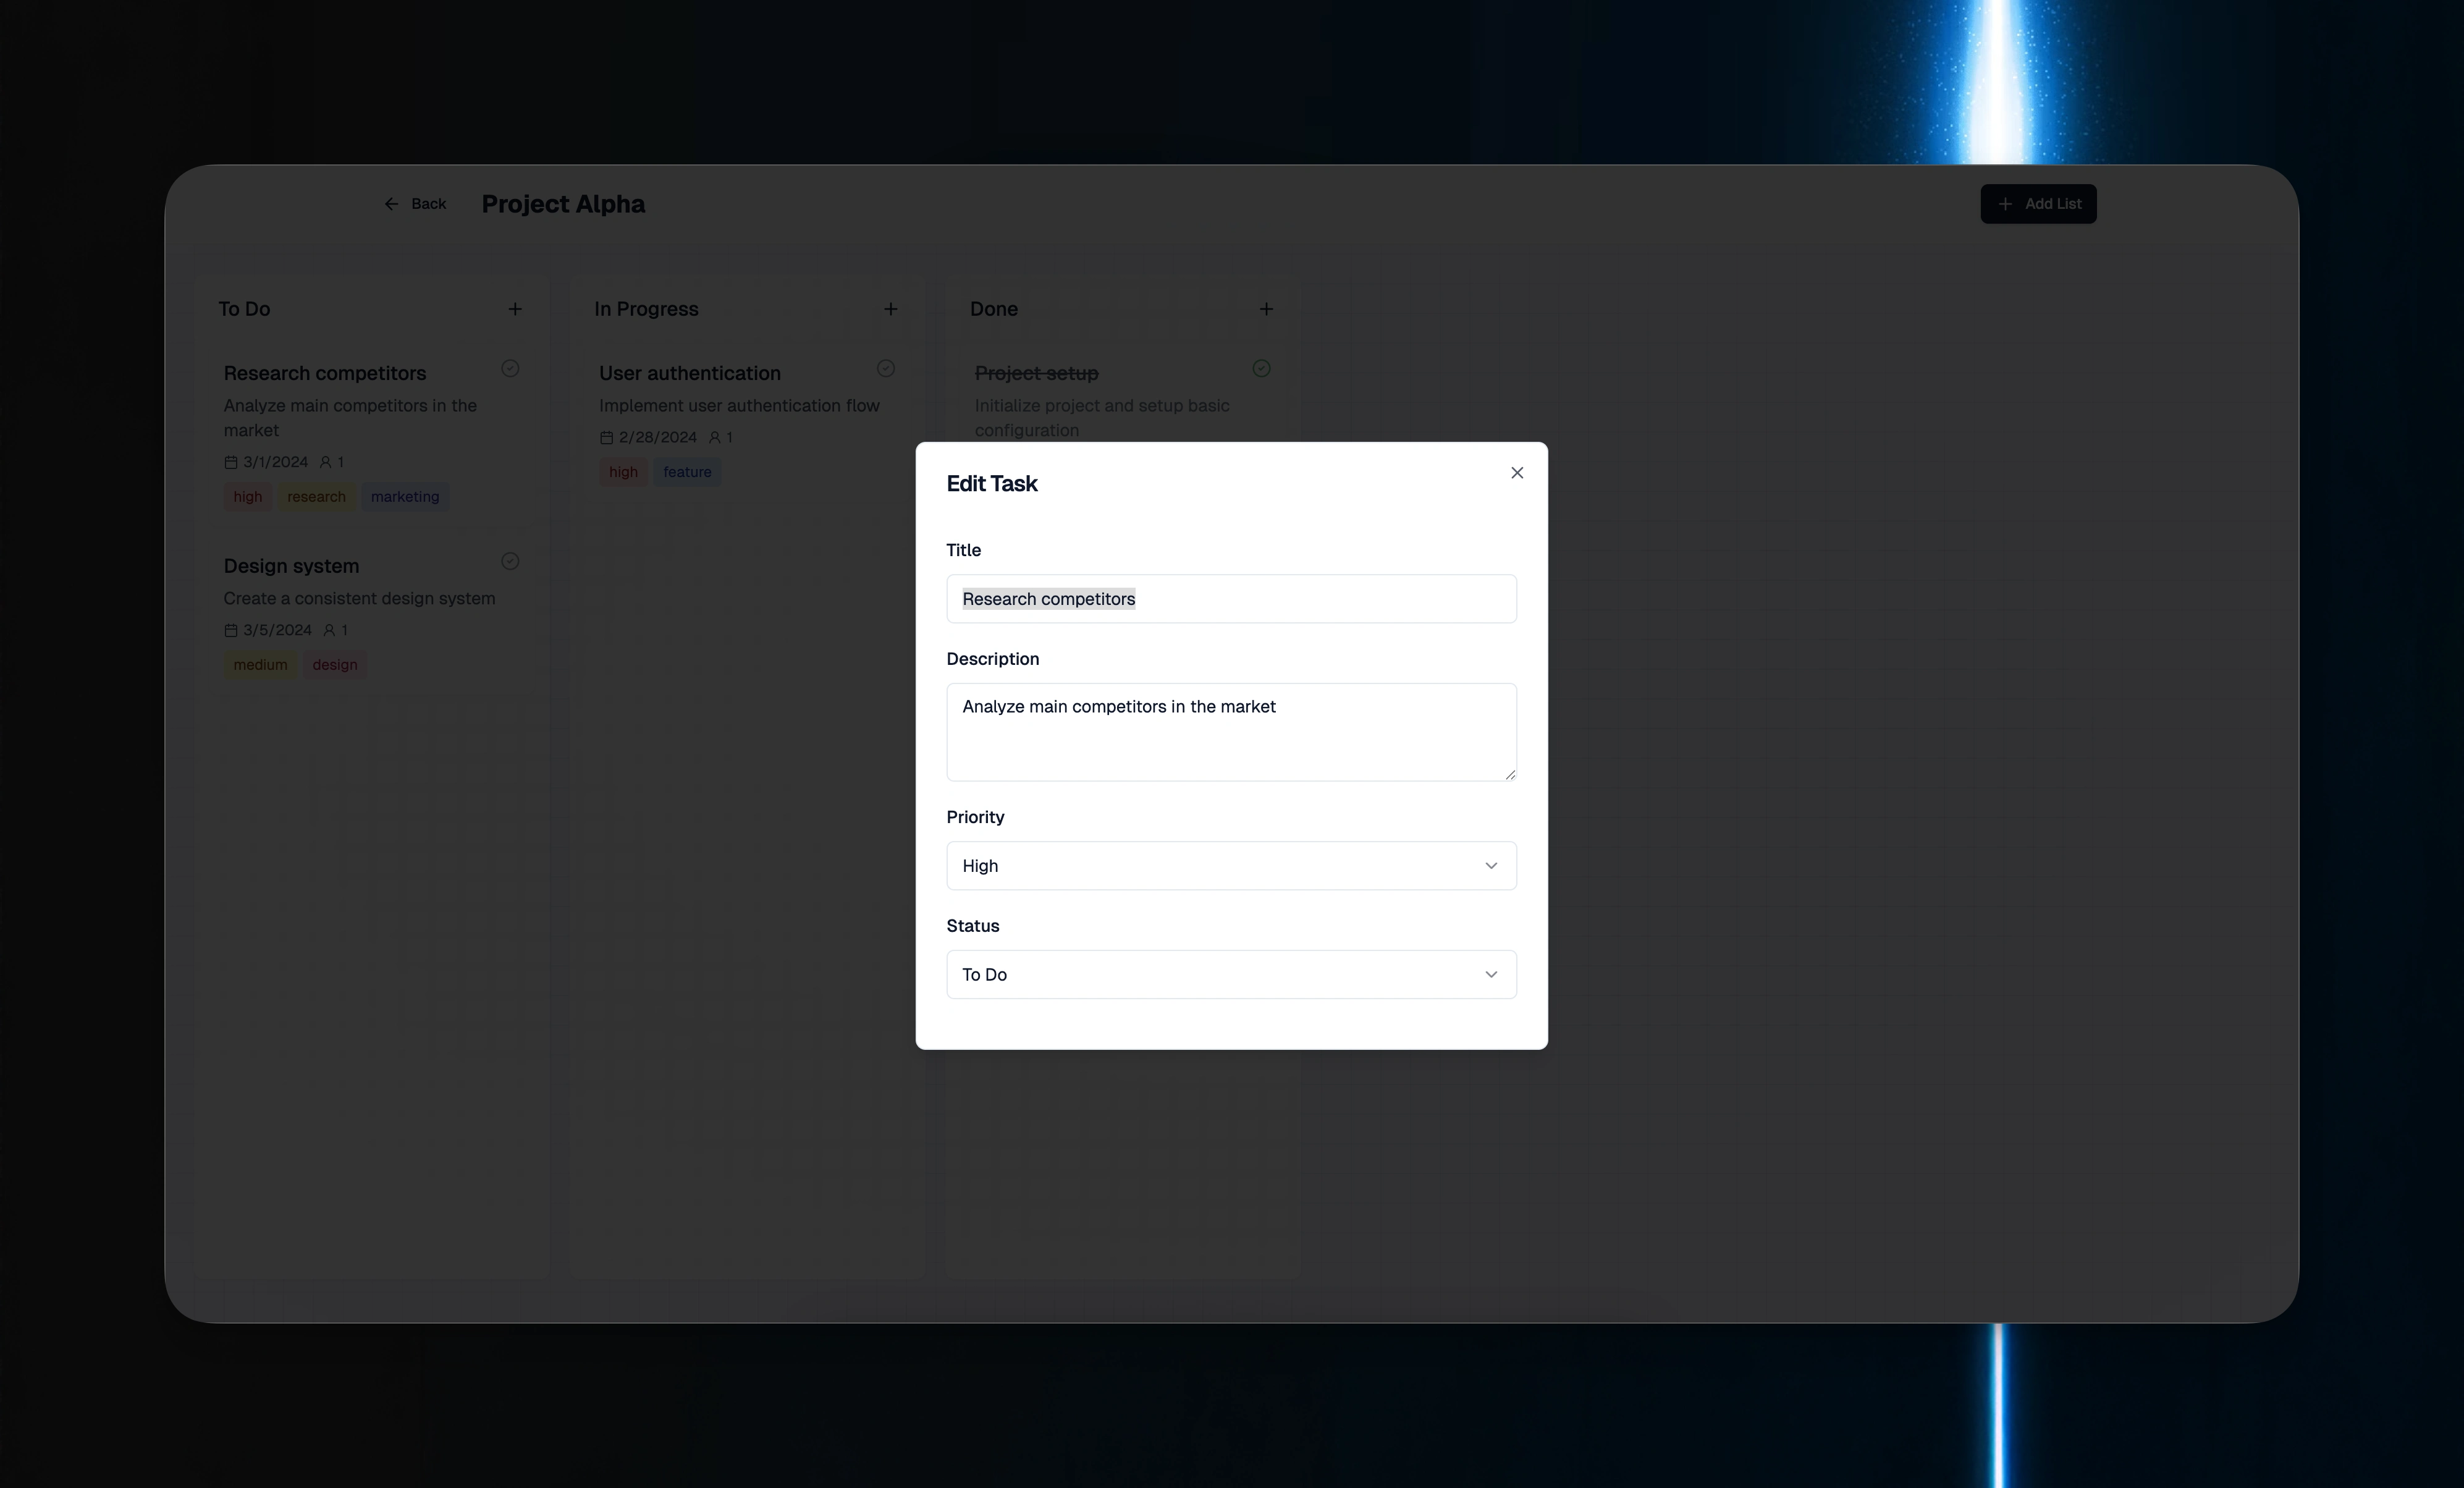Click the Add List button
2464x1488 pixels.
click(x=2038, y=204)
